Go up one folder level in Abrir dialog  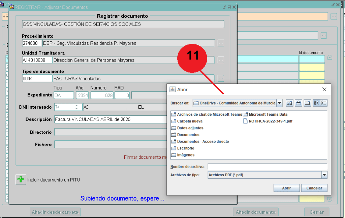[290, 103]
